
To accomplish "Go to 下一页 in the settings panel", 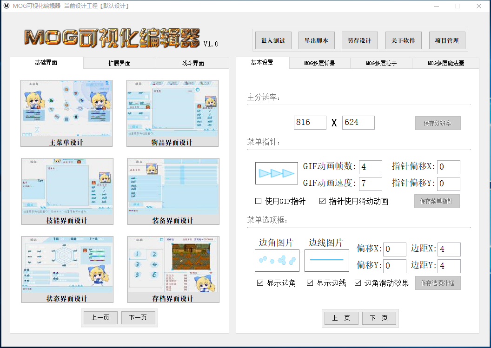I will 379,318.
